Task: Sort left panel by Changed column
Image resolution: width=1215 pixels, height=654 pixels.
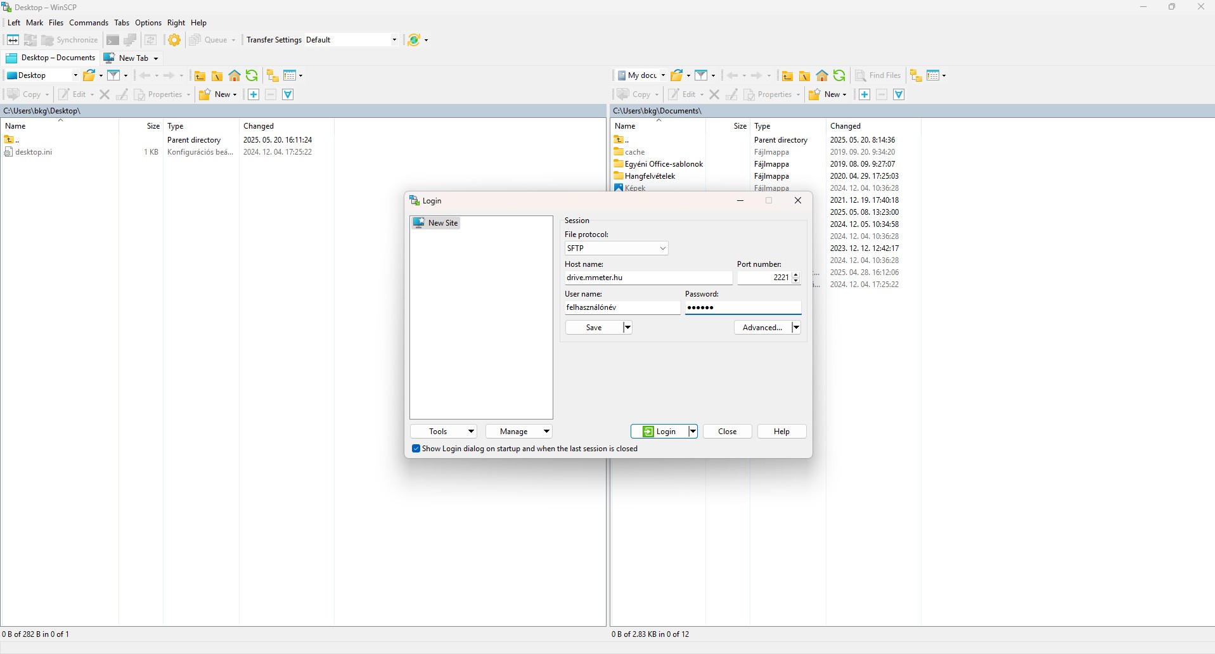Action: (x=286, y=126)
